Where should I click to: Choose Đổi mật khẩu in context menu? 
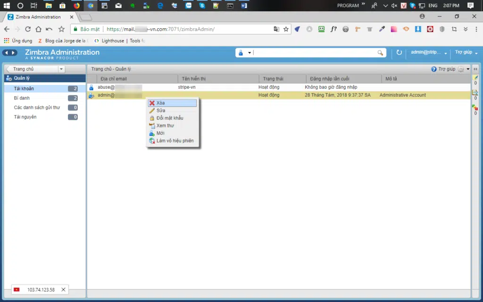click(x=169, y=118)
